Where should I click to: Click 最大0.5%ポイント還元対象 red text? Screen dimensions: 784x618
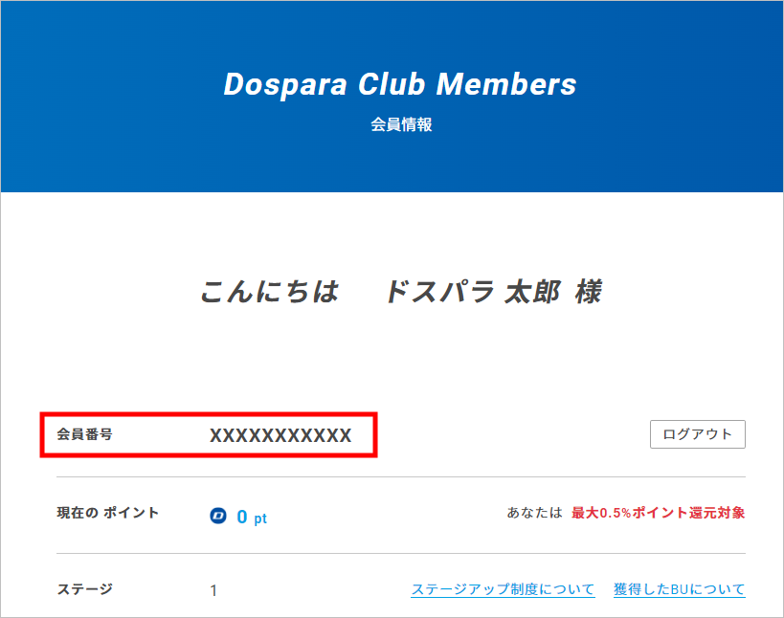coord(658,513)
